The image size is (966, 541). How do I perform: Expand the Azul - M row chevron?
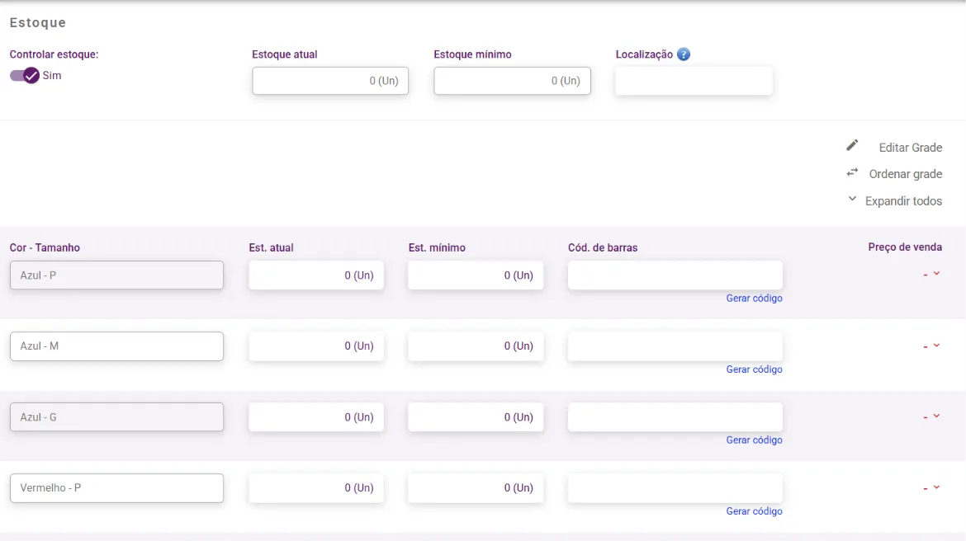(936, 346)
